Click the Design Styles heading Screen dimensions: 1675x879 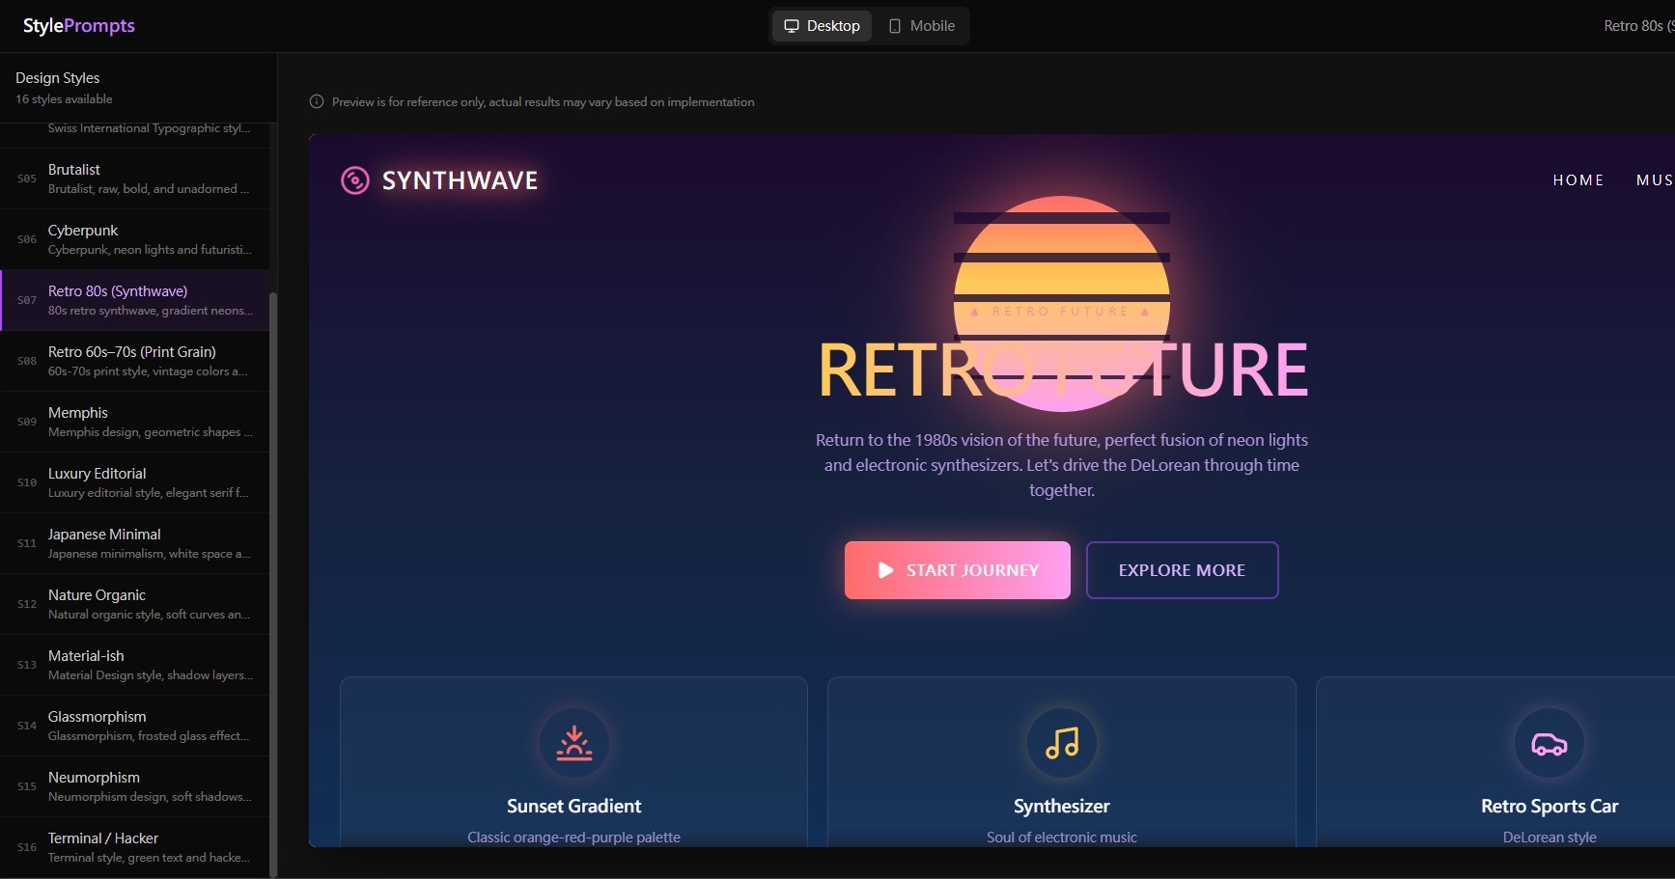(58, 78)
